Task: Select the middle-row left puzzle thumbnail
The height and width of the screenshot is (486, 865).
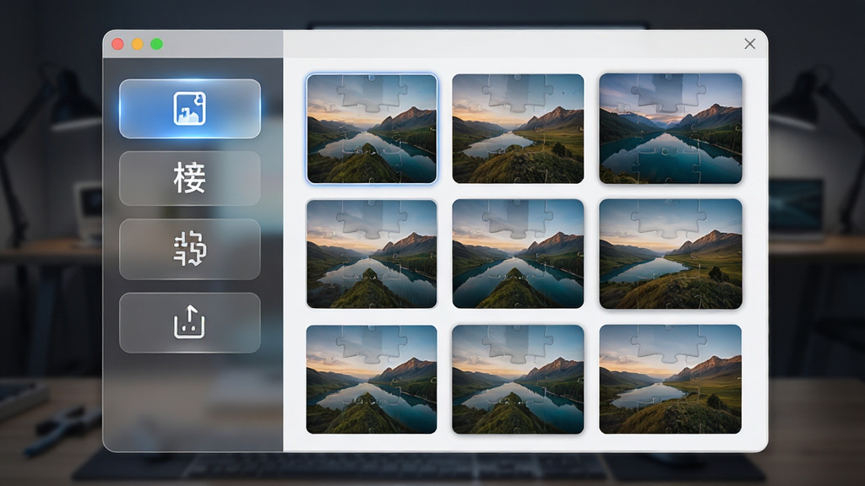Action: click(372, 253)
